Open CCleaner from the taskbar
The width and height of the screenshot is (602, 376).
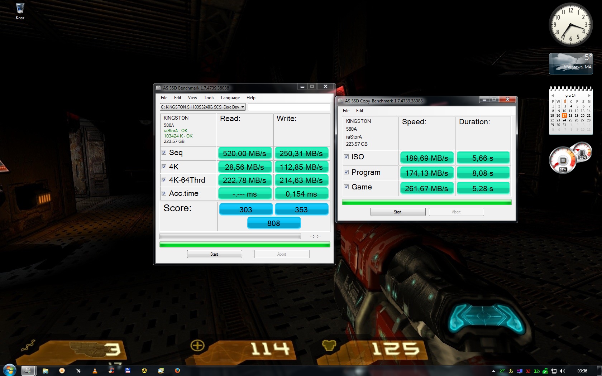(x=111, y=371)
